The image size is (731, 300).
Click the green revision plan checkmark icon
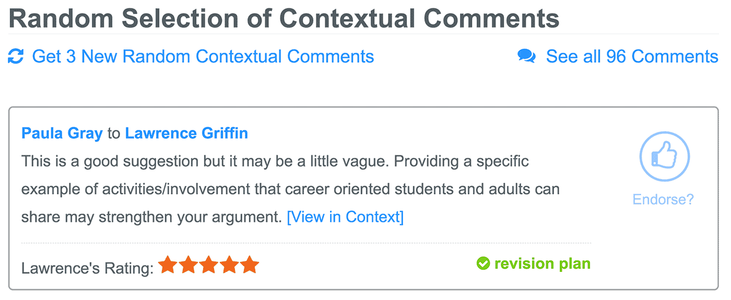(x=483, y=264)
